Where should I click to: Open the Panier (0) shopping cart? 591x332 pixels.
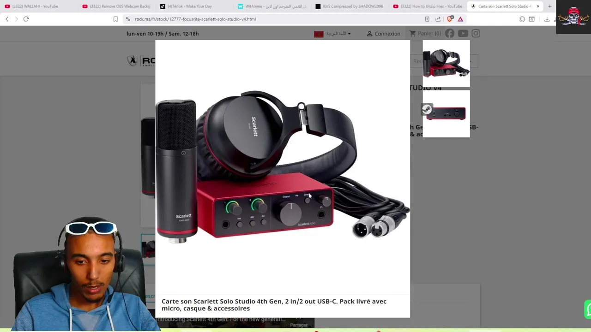[x=425, y=34]
